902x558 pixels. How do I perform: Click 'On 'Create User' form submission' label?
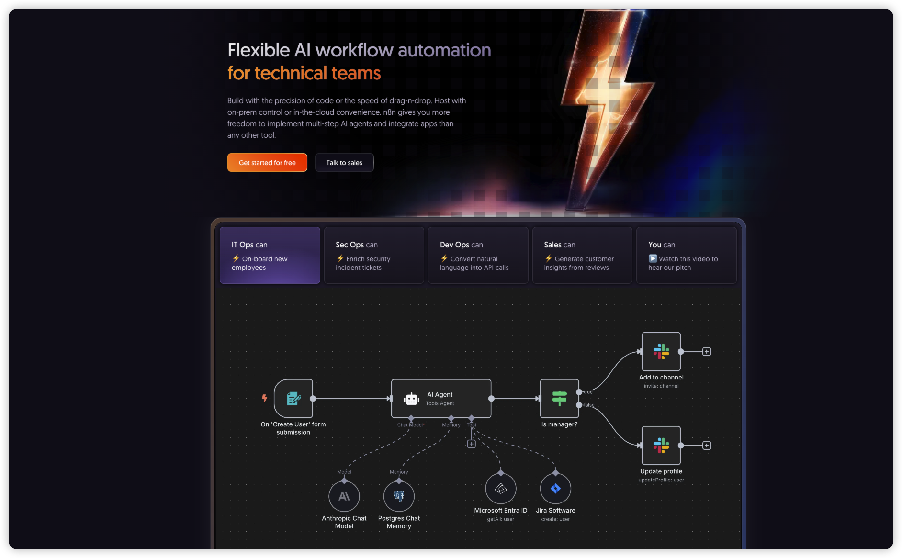293,428
